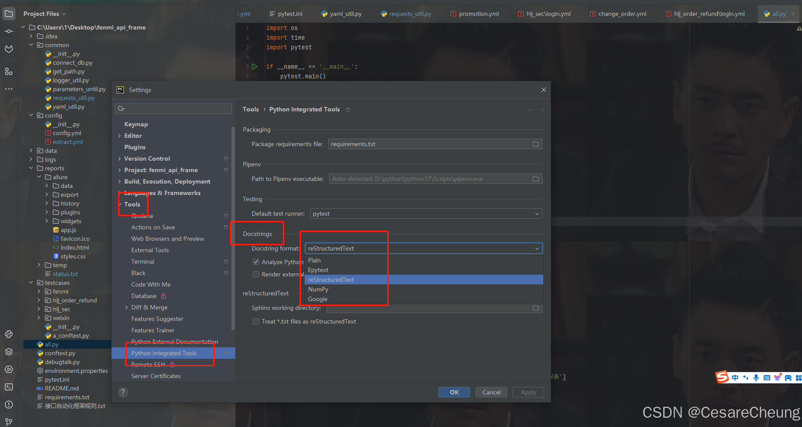Image resolution: width=802 pixels, height=427 pixels.
Task: Open the Services tool window icon
Action: [8, 369]
